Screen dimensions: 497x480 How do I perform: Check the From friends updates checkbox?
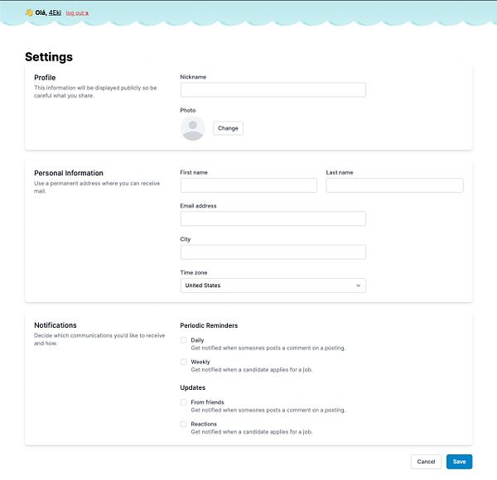184,402
